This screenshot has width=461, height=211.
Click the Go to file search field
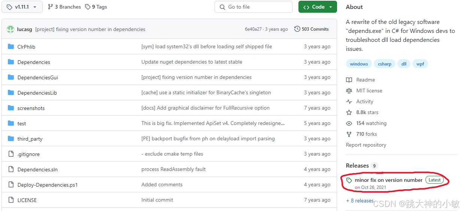(x=254, y=7)
